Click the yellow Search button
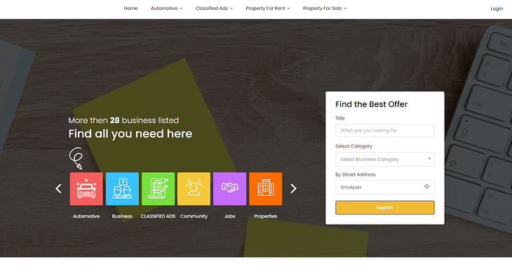Screen dimensions: 512x280 (x=384, y=208)
